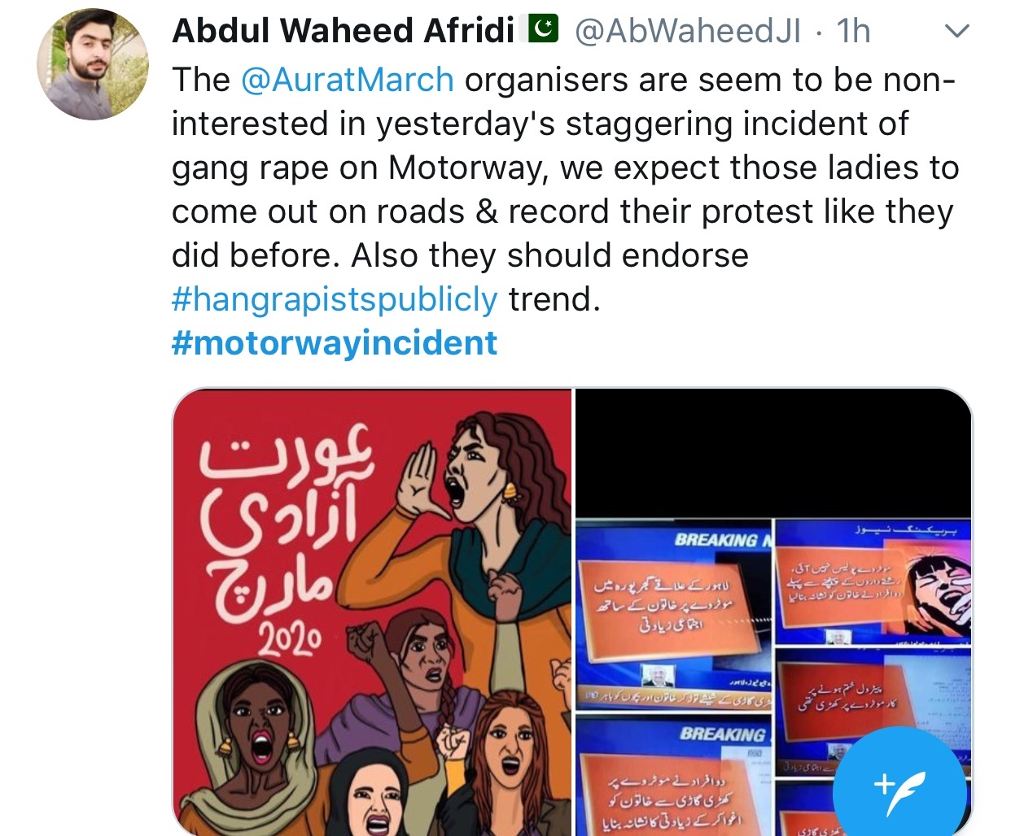Expand the tweet options chevron
1011x836 pixels.
(x=956, y=31)
